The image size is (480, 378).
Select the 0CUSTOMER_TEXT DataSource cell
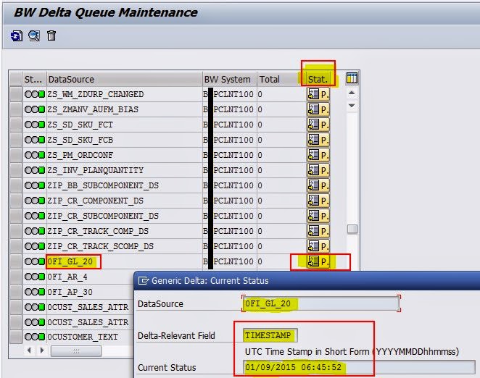tap(91, 337)
